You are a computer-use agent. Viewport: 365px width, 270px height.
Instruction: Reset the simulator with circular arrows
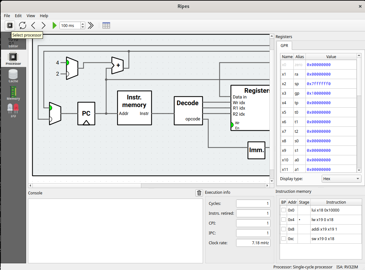pyautogui.click(x=23, y=25)
